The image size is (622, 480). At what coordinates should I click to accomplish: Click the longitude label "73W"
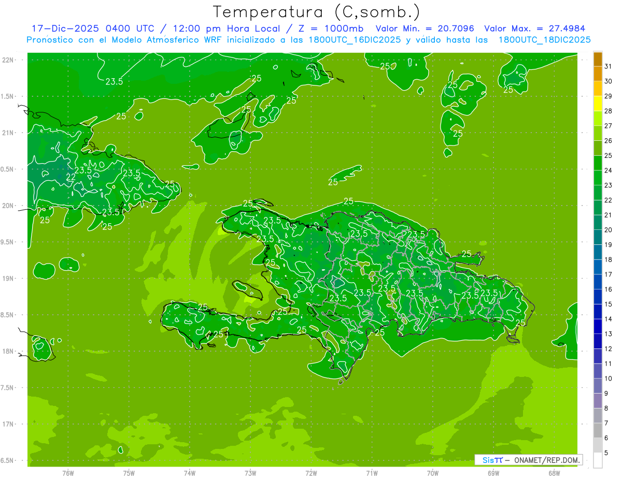(250, 473)
